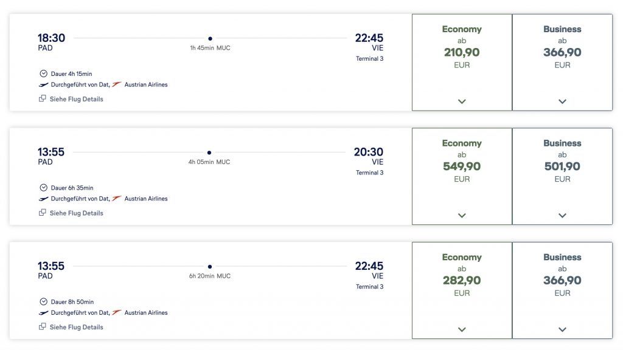
Task: Expand Economy fare for 282,90 EUR
Action: coord(462,329)
